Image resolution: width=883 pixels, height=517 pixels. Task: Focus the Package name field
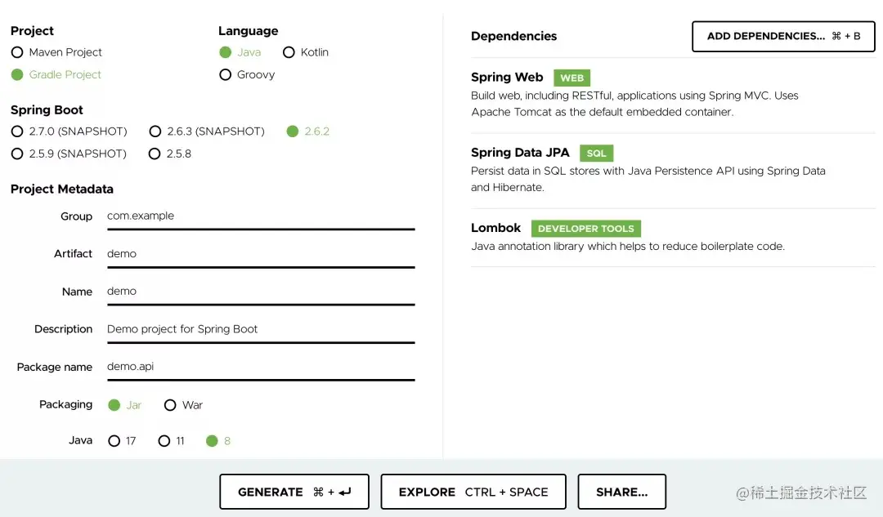click(x=260, y=367)
